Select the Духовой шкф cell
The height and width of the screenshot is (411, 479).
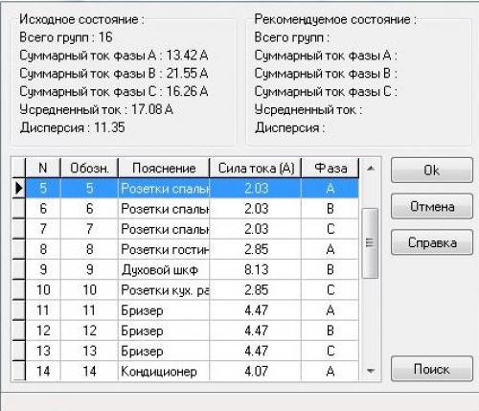(164, 270)
